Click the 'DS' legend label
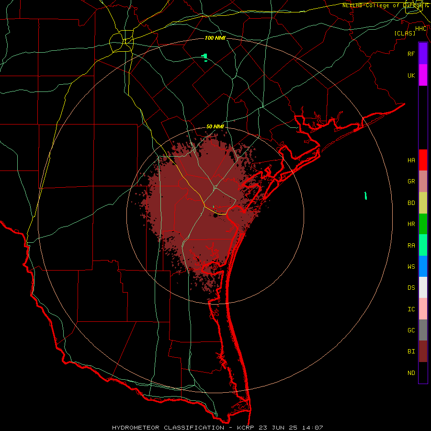The width and height of the screenshot is (431, 431). point(411,288)
